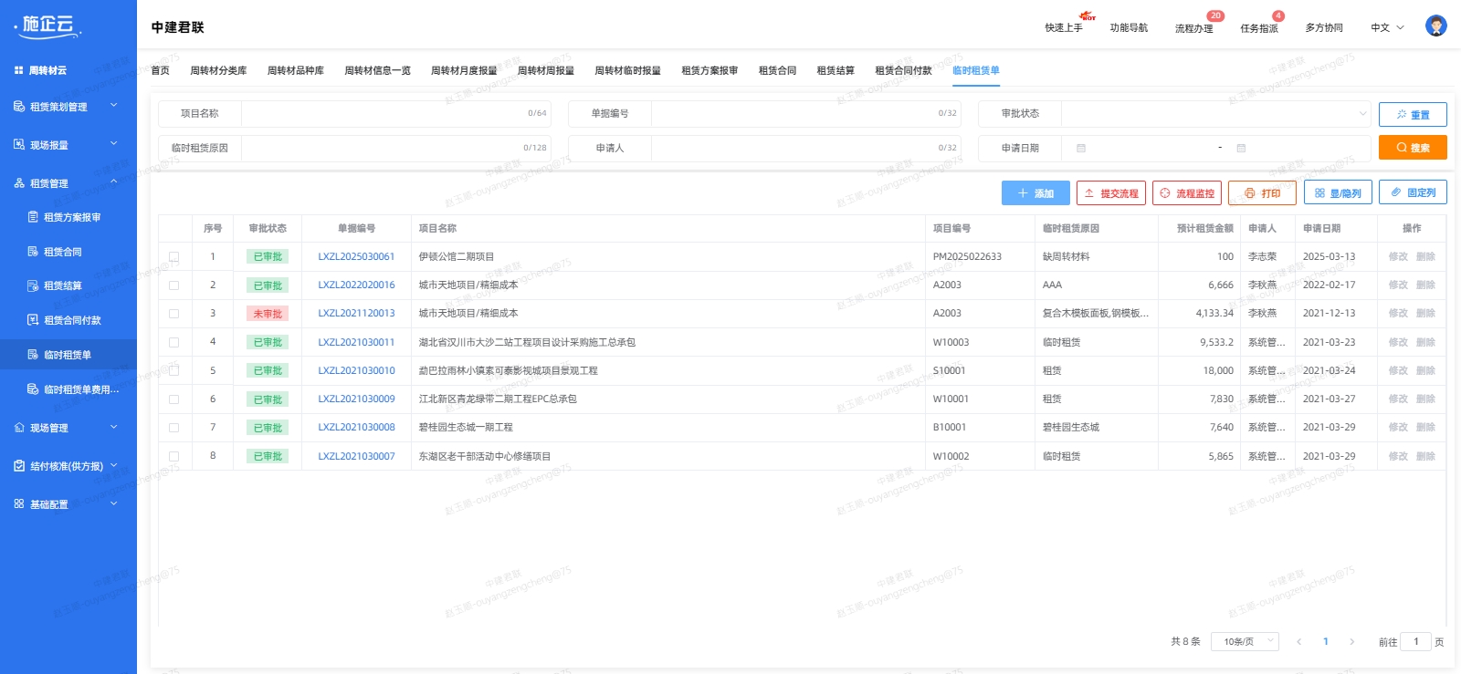
Task: Open 流程办理 in top bar
Action: [x=1193, y=28]
